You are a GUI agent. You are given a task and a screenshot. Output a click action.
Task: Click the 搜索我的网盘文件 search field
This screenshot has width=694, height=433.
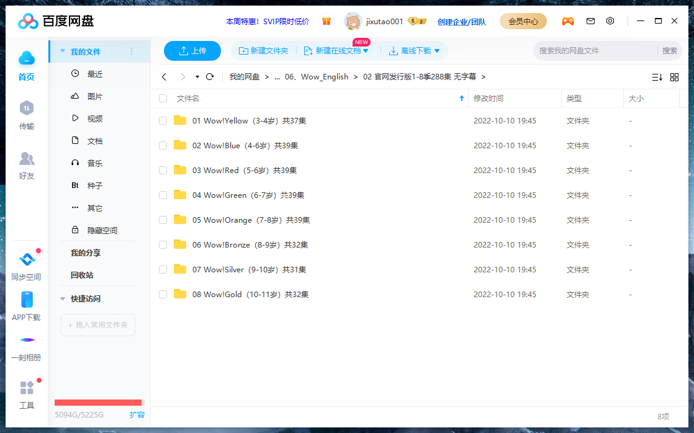coord(594,51)
